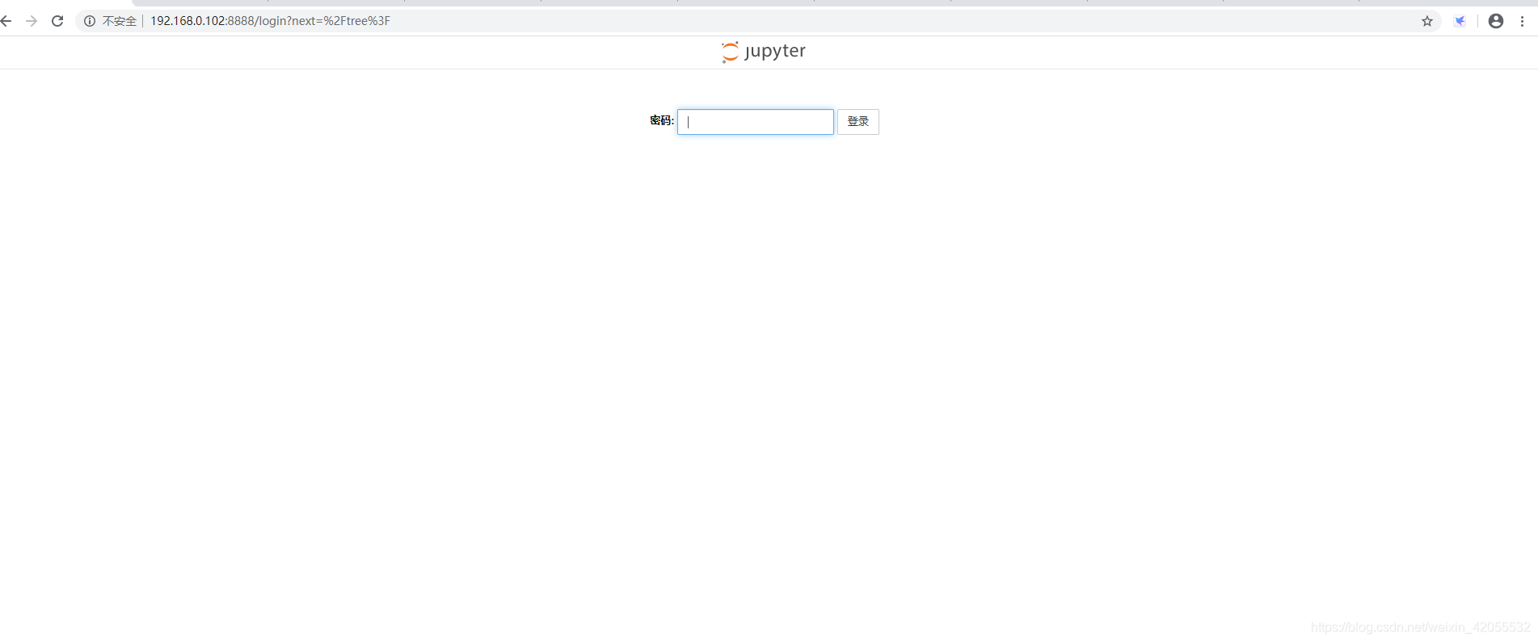Click the 登录 login button
The width and height of the screenshot is (1538, 642).
(858, 122)
